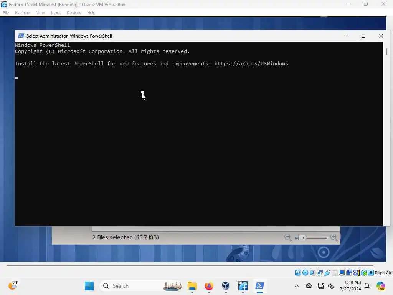Click the recording indicator icon in VirtualBox status bar
This screenshot has height=295, width=393.
point(349,273)
